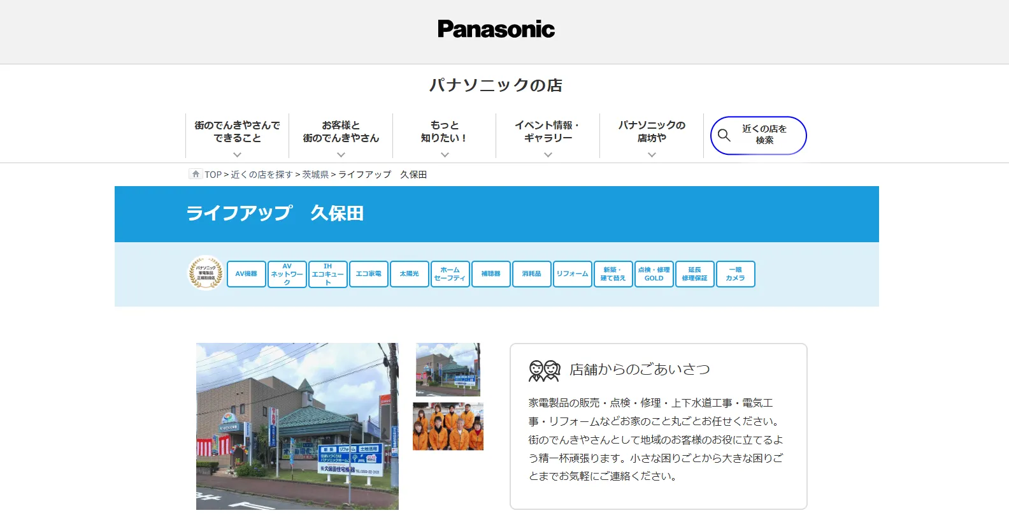Select the 一眼カメラ category badge
Viewport: 1009px width, 515px height.
(735, 274)
